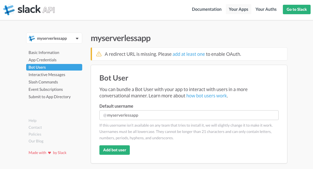The image size is (313, 169).
Task: Open the Contact link
Action: tap(35, 127)
